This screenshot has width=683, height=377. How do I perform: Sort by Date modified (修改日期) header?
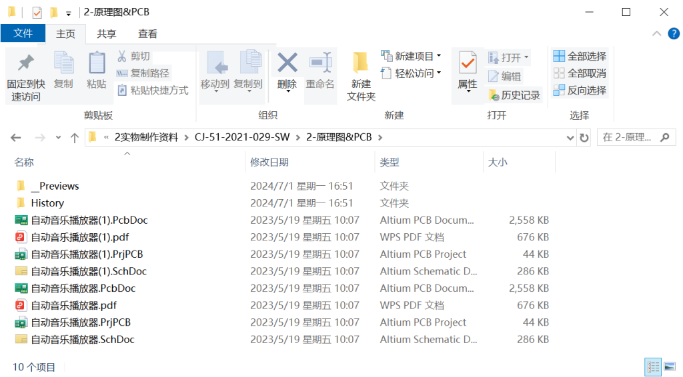[x=269, y=163]
